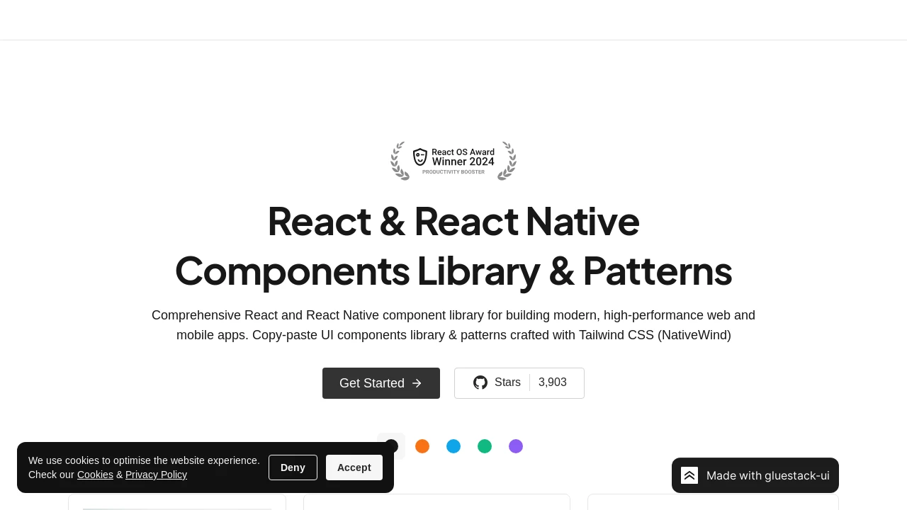
Task: Click the 3,903 stars count
Action: click(x=553, y=382)
